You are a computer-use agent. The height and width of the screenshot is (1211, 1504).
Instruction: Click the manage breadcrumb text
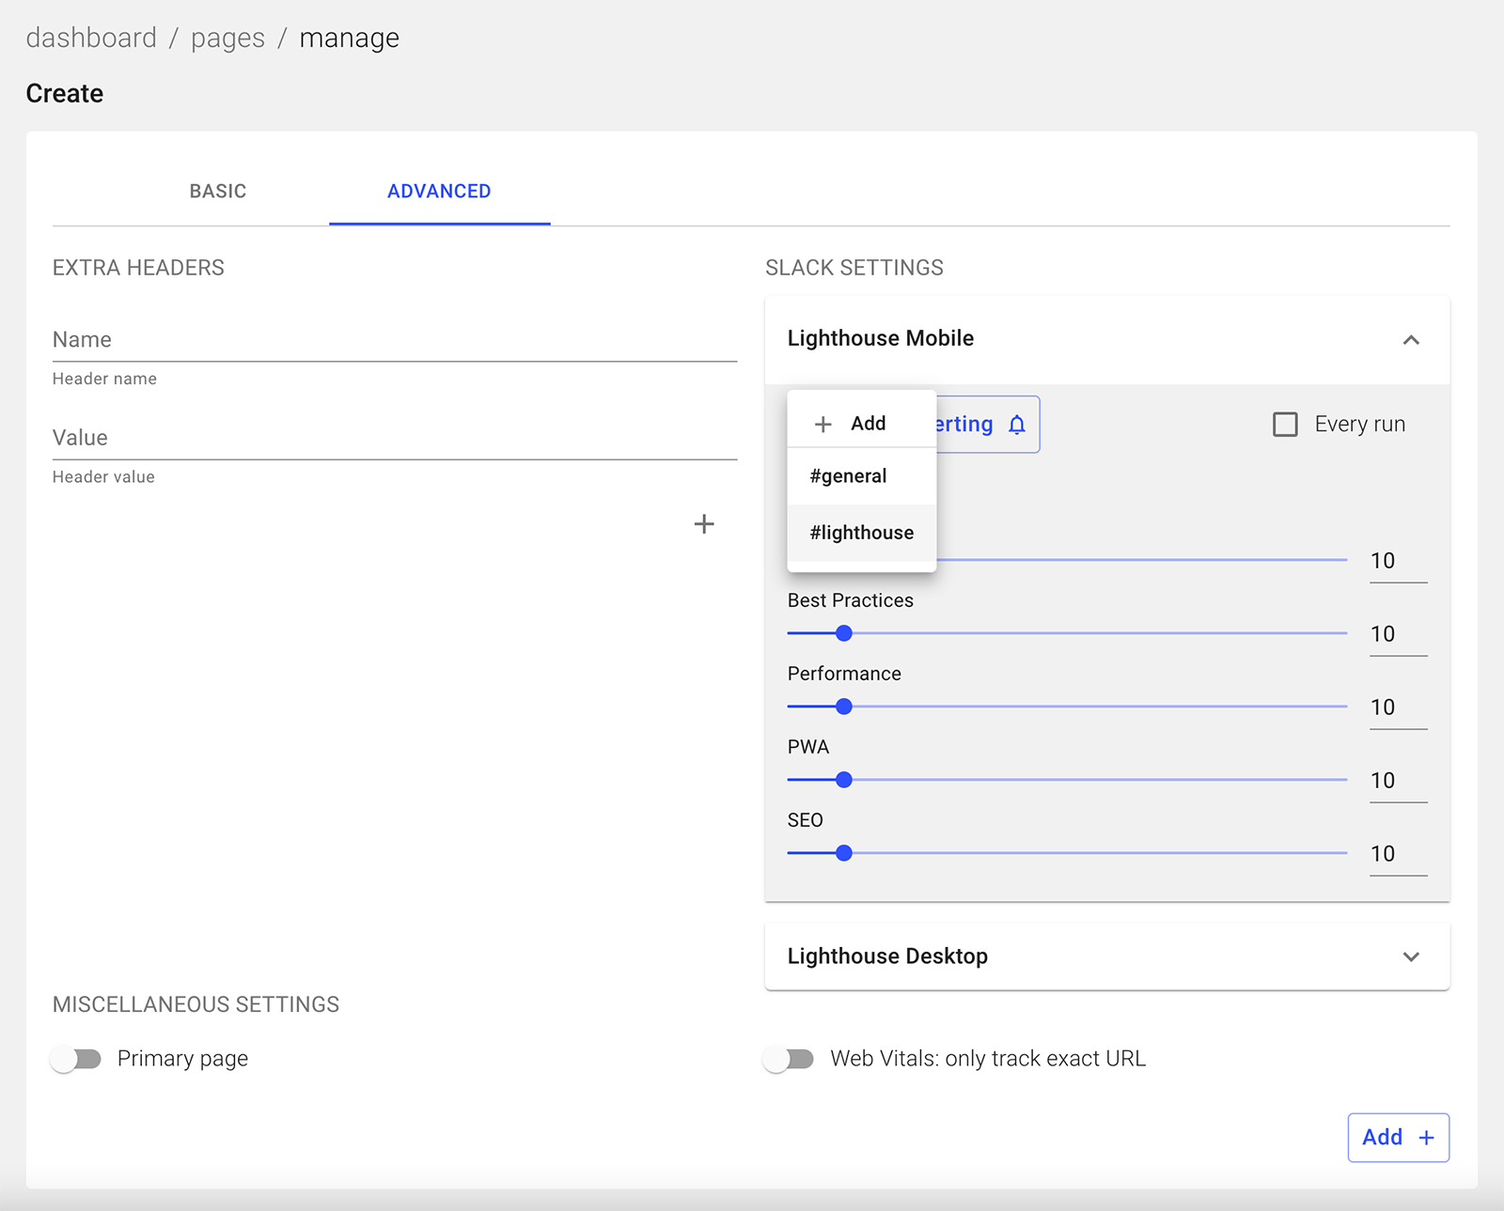point(350,38)
